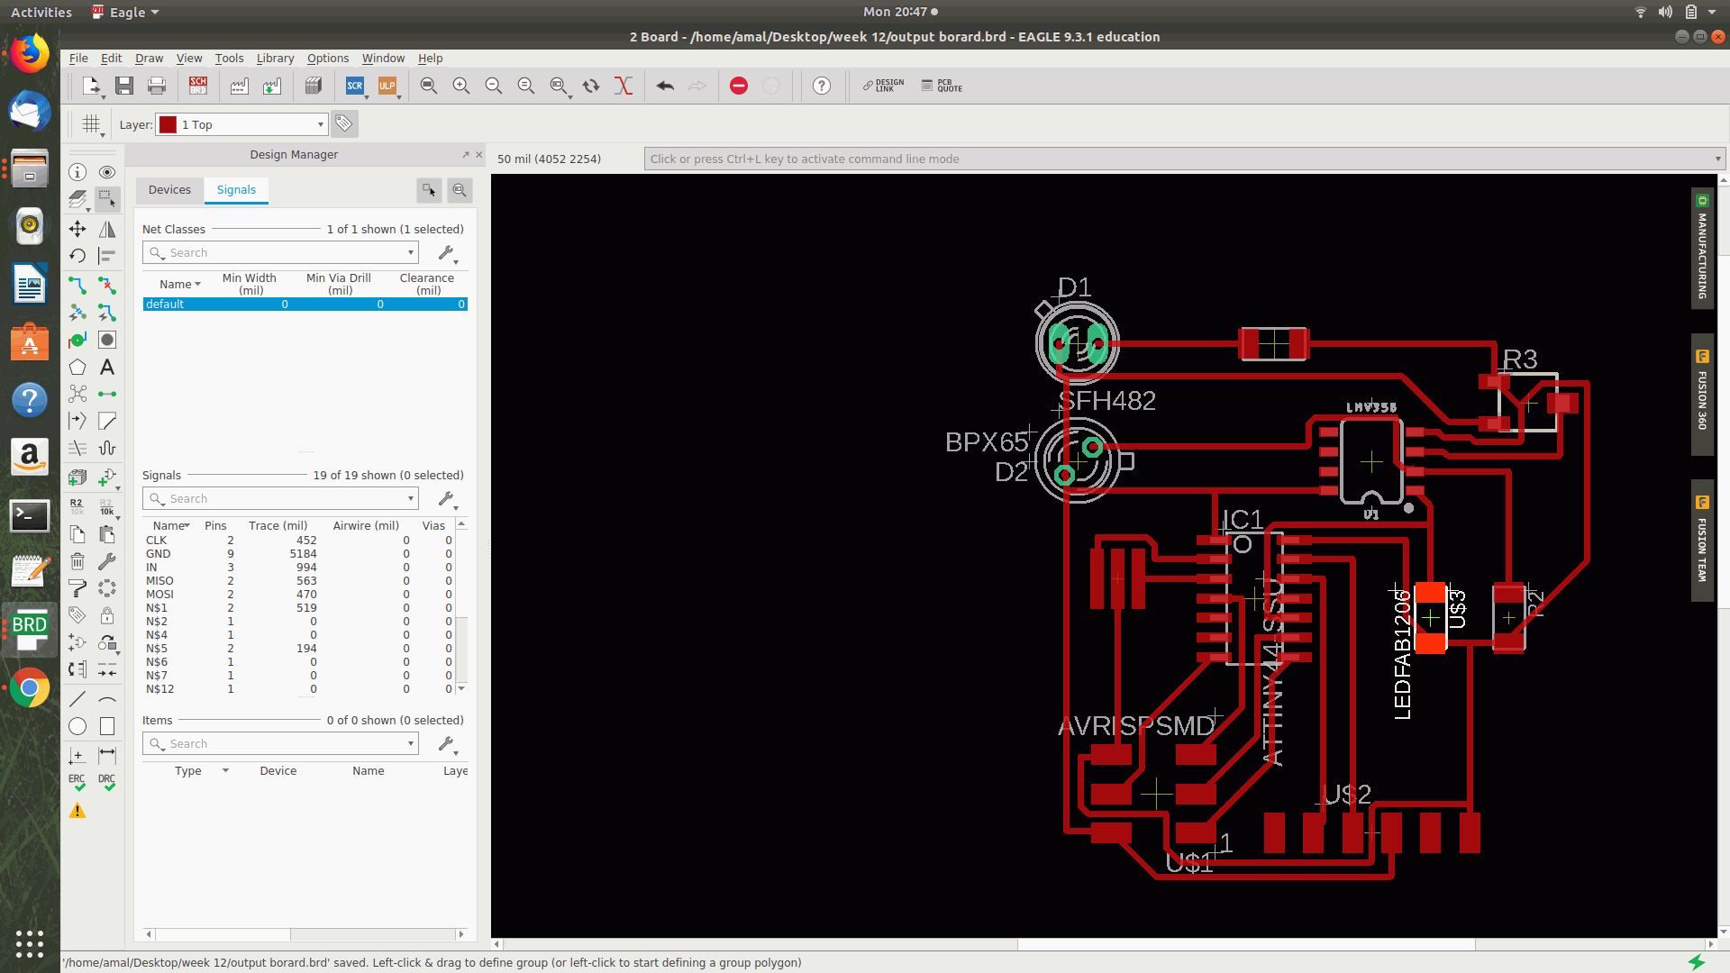Click the Run ULP icon

pos(387,86)
